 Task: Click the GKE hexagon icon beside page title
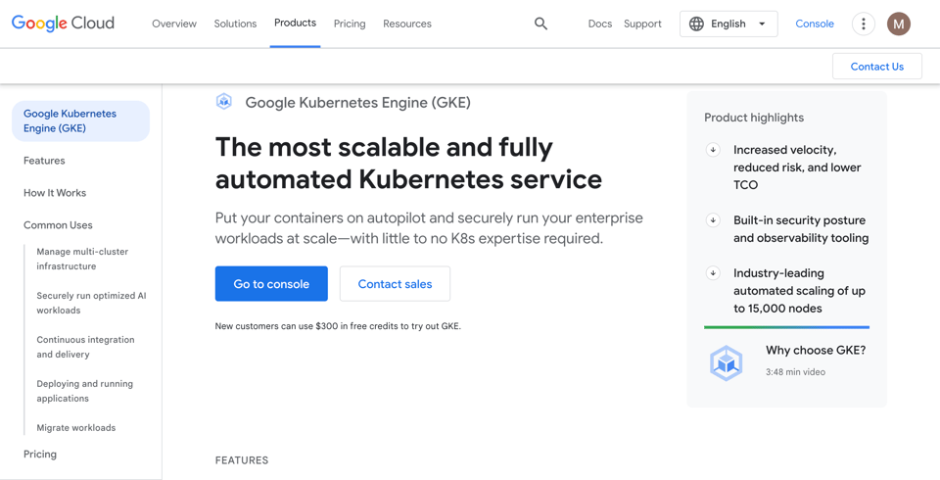pyautogui.click(x=224, y=102)
